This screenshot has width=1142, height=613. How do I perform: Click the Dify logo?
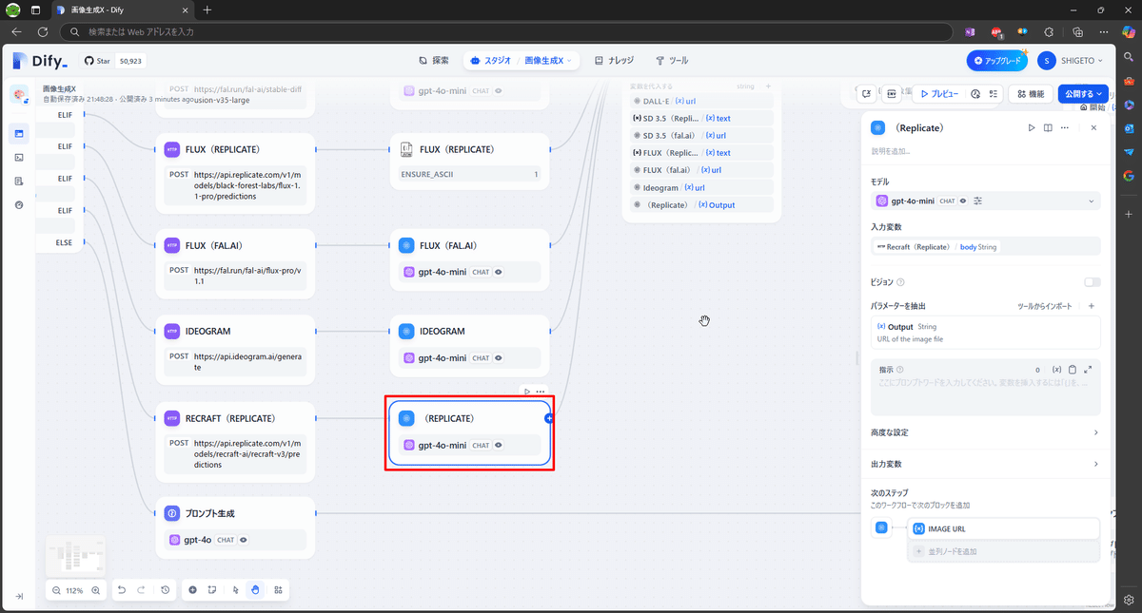(x=41, y=61)
